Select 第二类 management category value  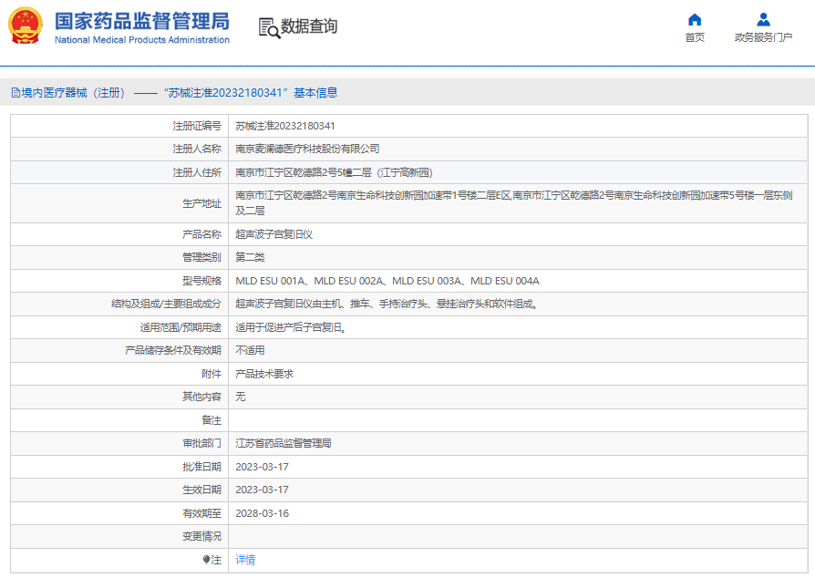coord(250,257)
